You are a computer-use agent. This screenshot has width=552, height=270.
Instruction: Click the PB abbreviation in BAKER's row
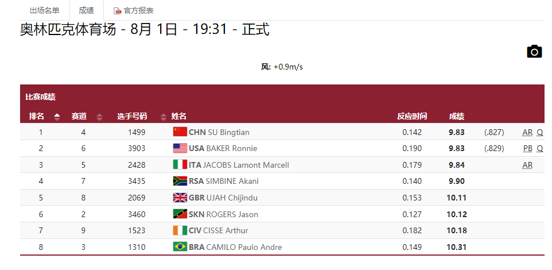(x=528, y=149)
